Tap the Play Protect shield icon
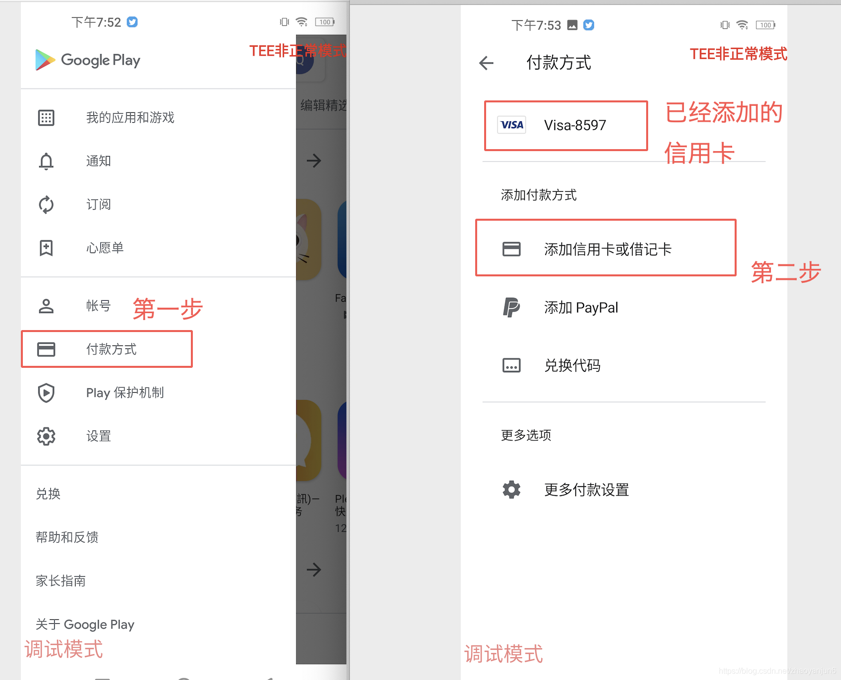 pyautogui.click(x=46, y=393)
